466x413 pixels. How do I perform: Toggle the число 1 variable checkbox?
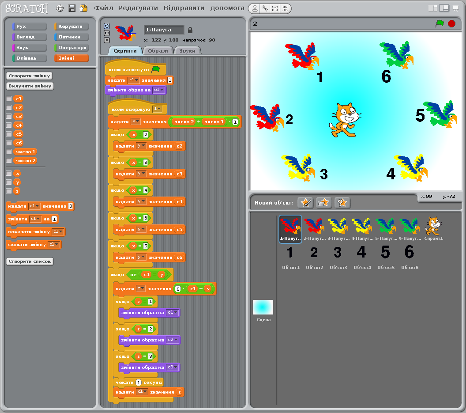pyautogui.click(x=9, y=152)
